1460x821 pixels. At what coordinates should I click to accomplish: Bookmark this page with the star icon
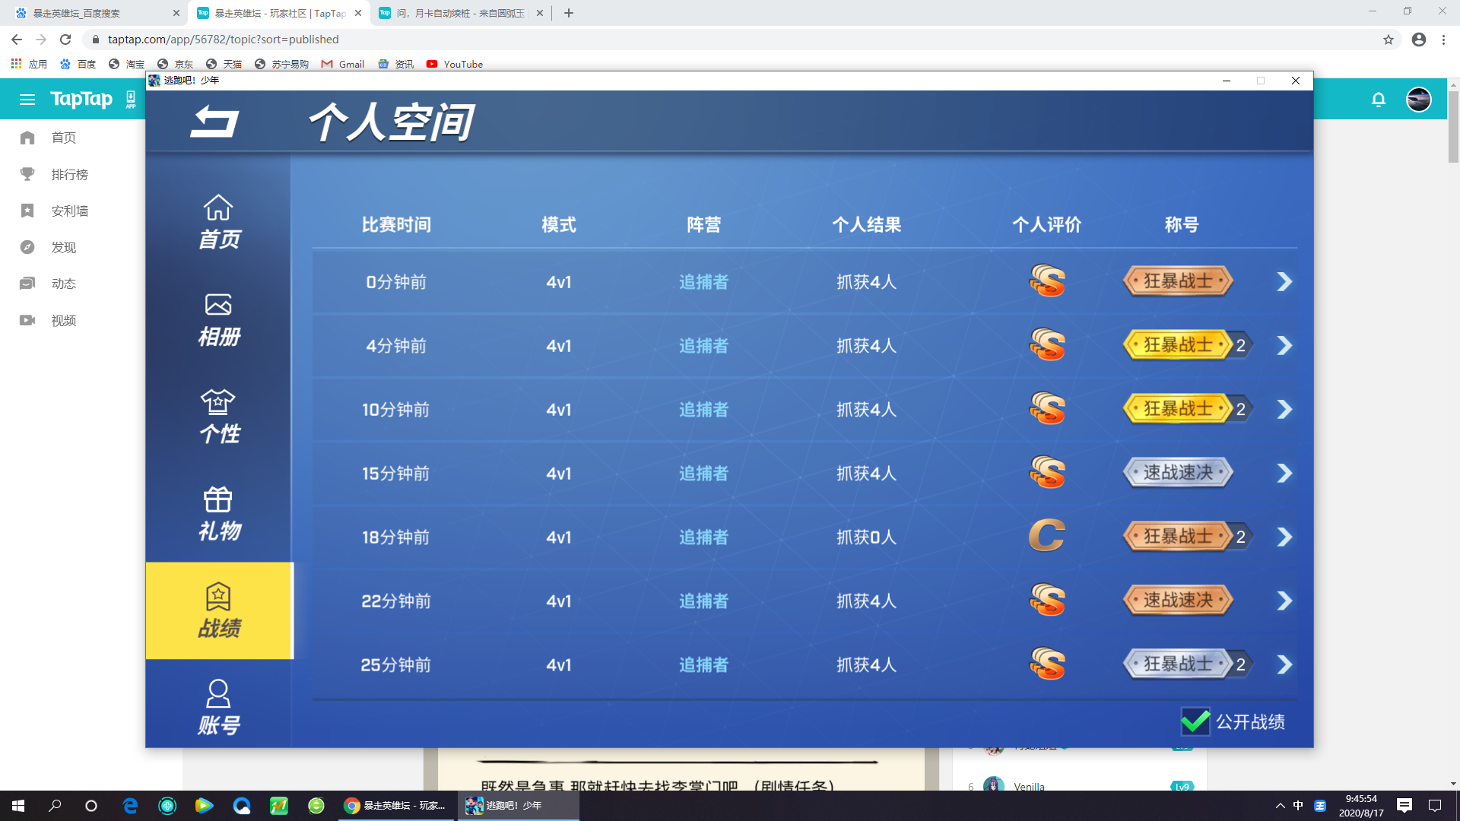(x=1388, y=40)
